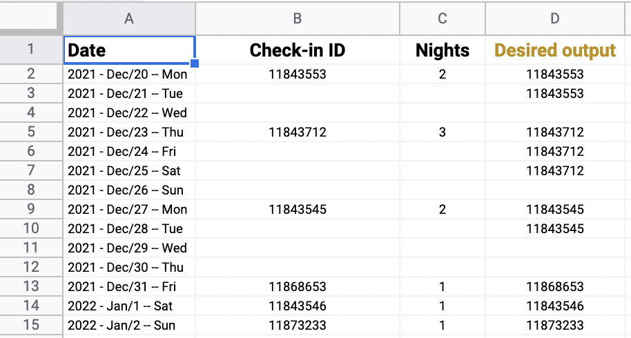Click Desired output 11843712 in row 6

point(555,151)
